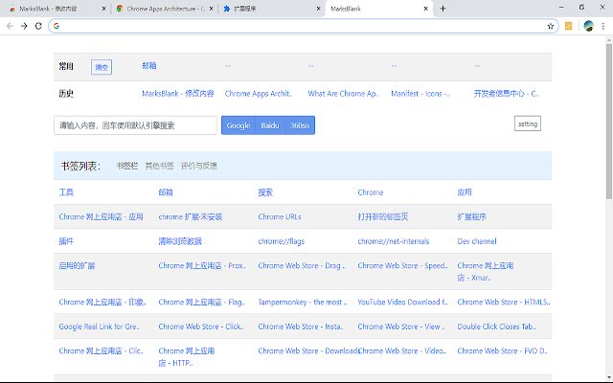Viewport: 613px width, 383px height.
Task: Open 评价与反馈 link
Action: (x=198, y=166)
